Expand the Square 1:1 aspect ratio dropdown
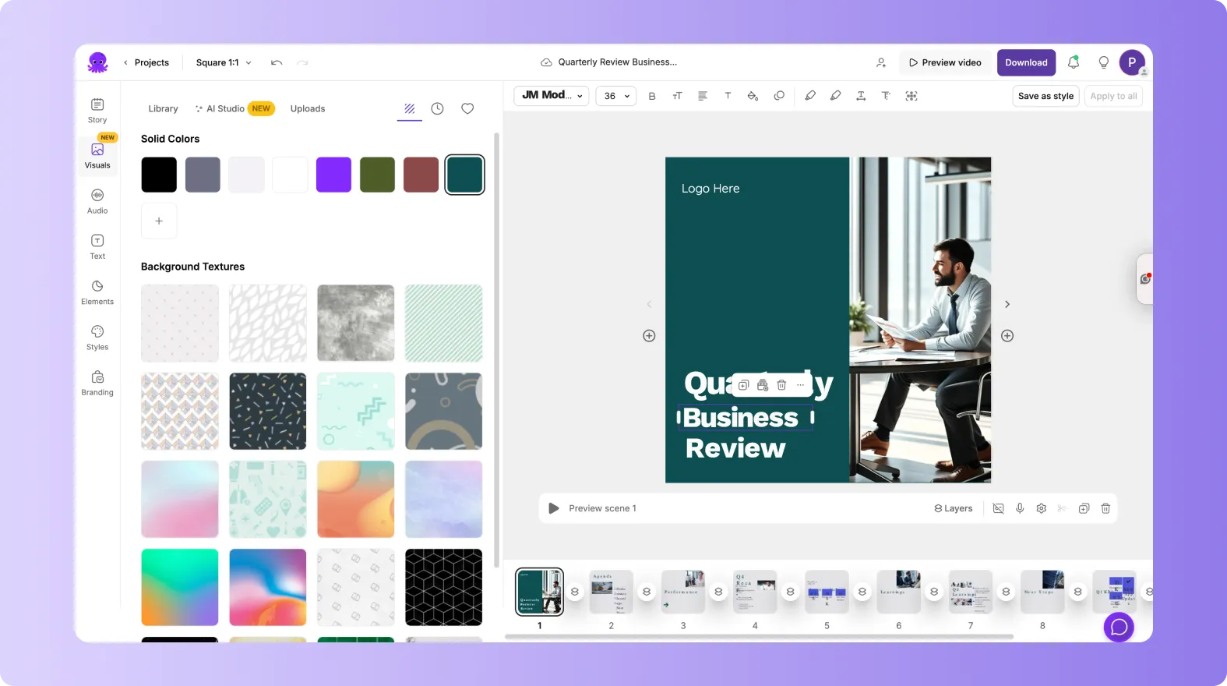 tap(224, 62)
